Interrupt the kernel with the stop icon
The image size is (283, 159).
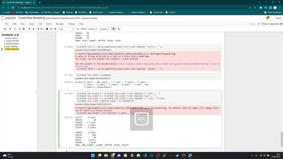click(x=47, y=29)
